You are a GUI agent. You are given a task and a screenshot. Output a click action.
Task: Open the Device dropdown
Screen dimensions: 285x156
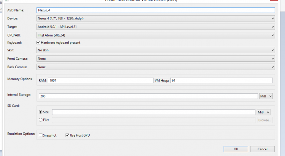[155, 18]
